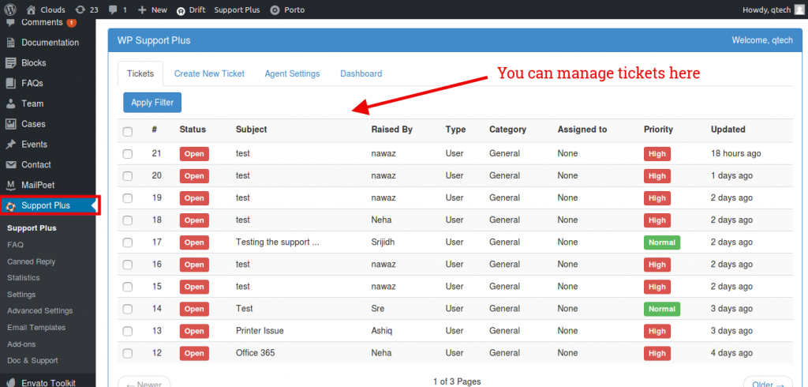Open the FAQ submenu item
The width and height of the screenshot is (808, 387).
click(x=16, y=245)
